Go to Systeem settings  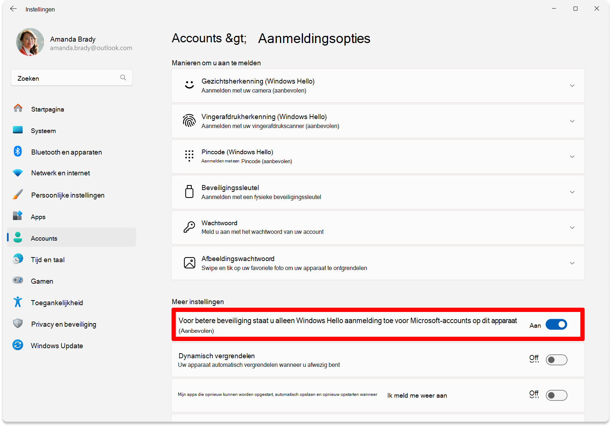72,131
